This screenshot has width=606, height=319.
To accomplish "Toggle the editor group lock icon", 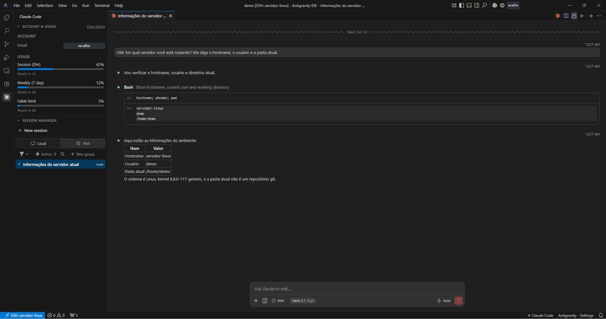I will tap(574, 16).
